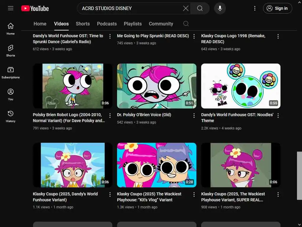Image resolution: width=302 pixels, height=227 pixels.
Task: Open Klasky Csupo 2025 Dandy's World Funhouse Variant title
Action: click(x=65, y=197)
